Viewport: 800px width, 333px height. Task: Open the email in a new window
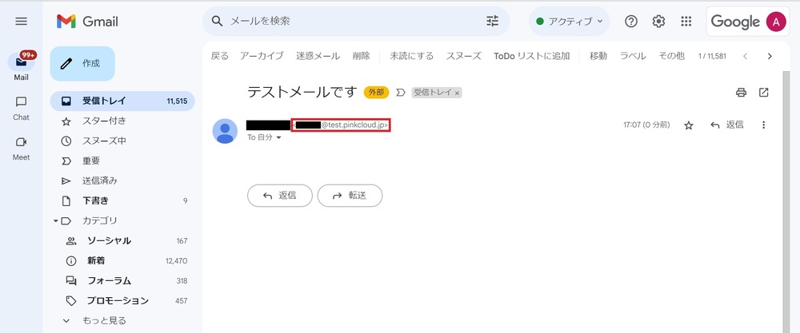pyautogui.click(x=764, y=93)
